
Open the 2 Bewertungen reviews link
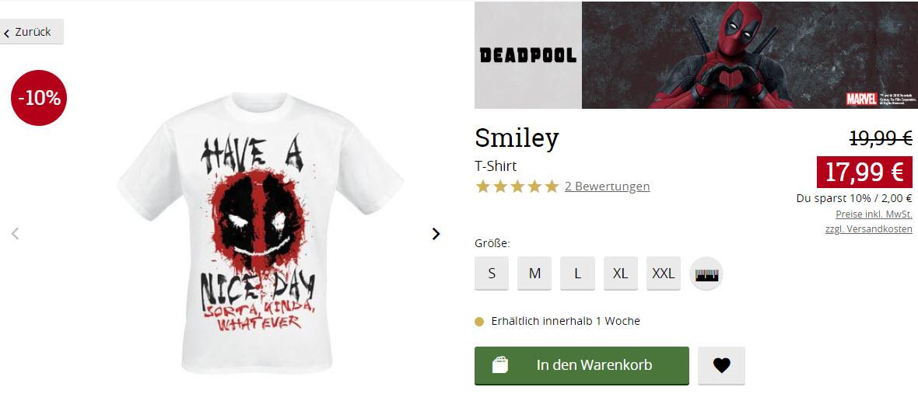click(x=607, y=187)
